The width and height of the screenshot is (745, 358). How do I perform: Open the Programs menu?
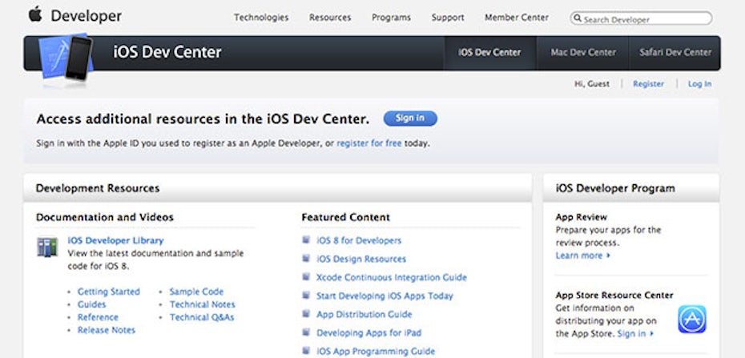[x=392, y=18]
